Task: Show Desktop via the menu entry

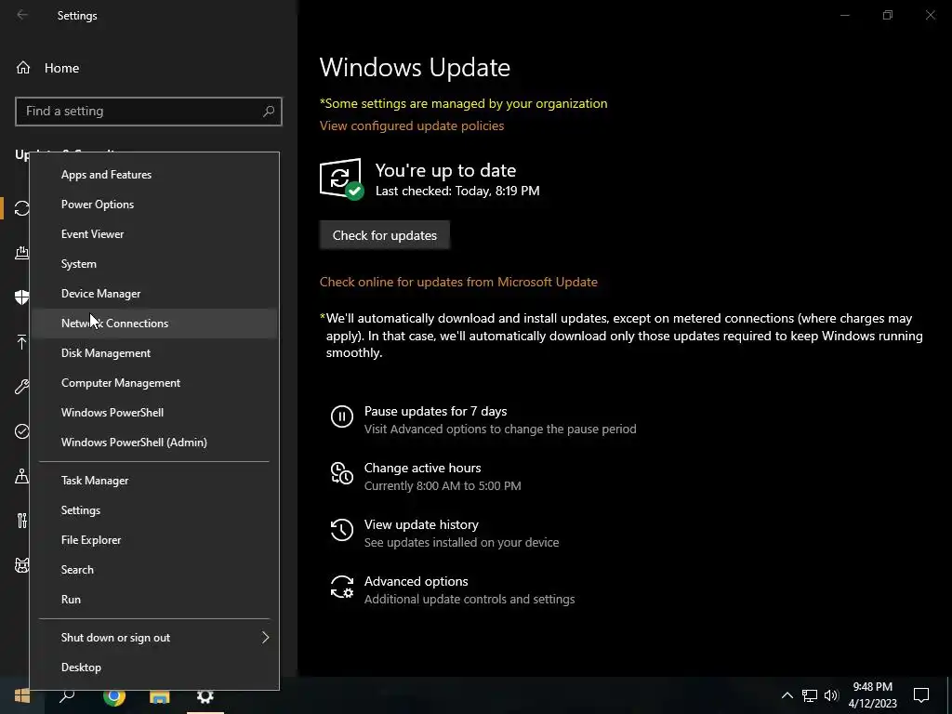Action: coord(154,668)
